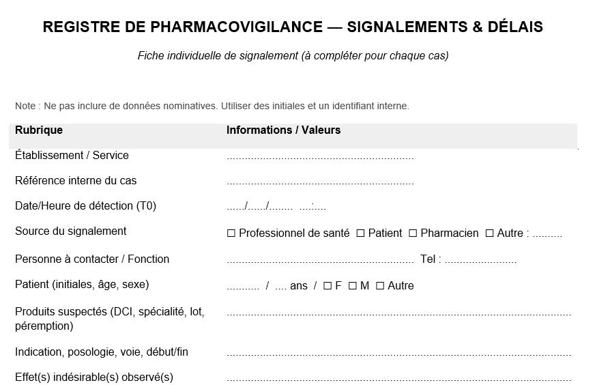
Task: Click the Produits suspectés dotted line
Action: [x=398, y=315]
